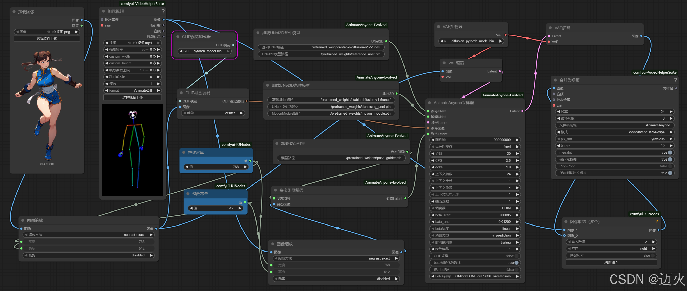This screenshot has height=291, width=687.
Task: Click the pose skeleton video preview
Action: coord(132,150)
